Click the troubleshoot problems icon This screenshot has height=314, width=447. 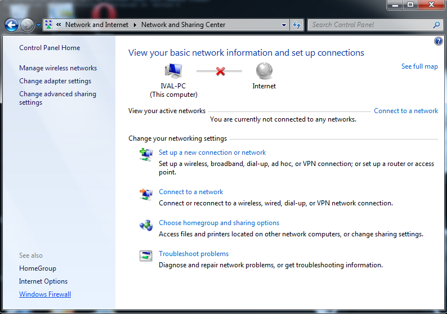146,255
